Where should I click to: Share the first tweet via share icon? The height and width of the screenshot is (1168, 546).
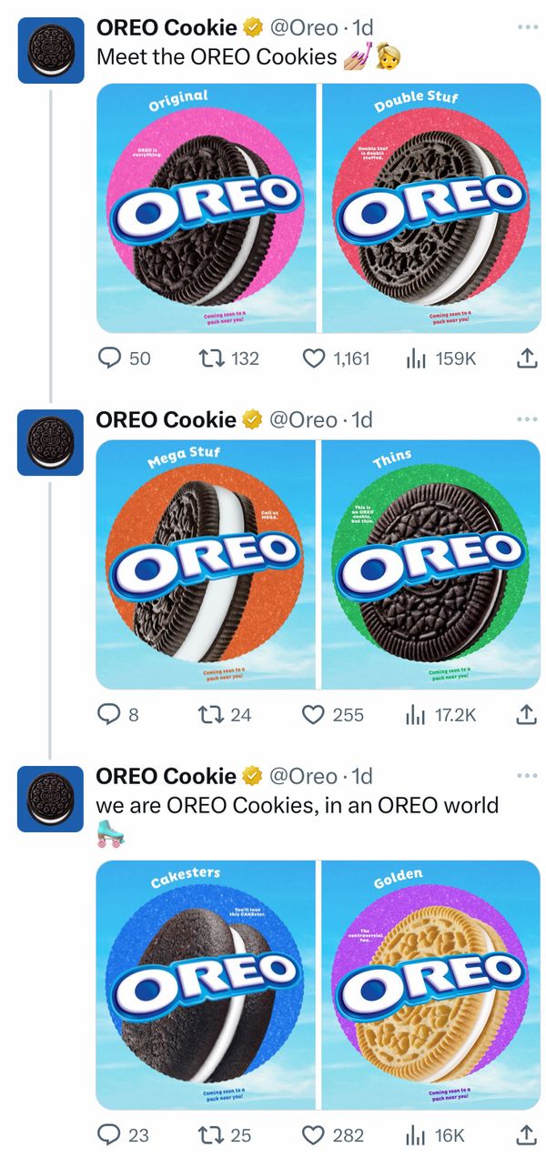pos(527,358)
